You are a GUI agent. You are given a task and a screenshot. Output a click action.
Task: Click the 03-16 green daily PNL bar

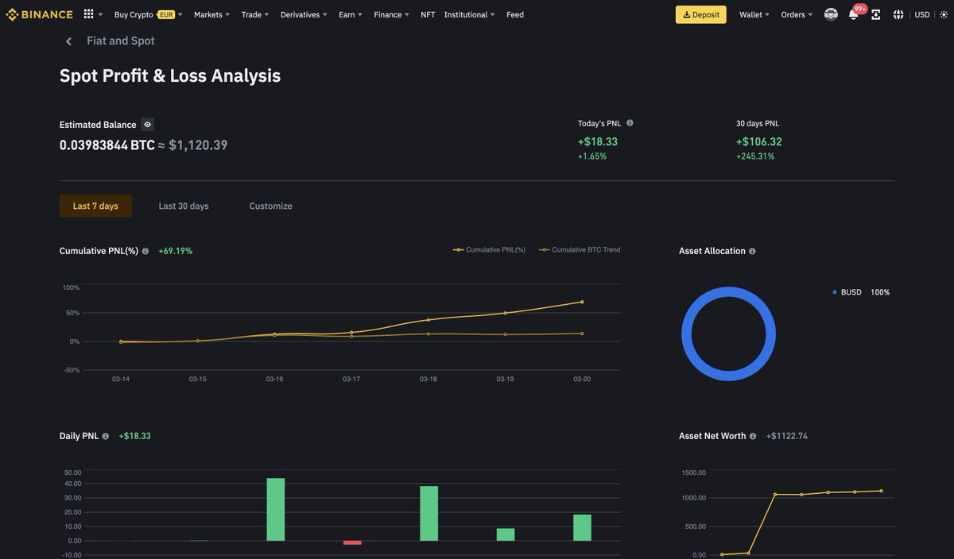[x=275, y=509]
